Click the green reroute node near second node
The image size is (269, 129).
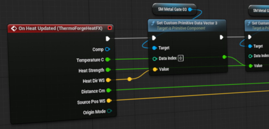pyautogui.click(x=224, y=57)
